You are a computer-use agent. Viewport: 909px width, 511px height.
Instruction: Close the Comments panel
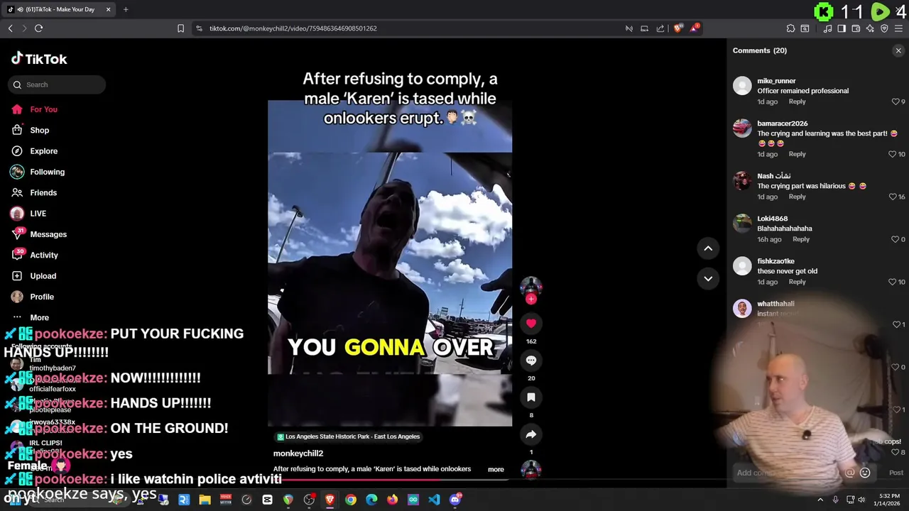(x=898, y=50)
